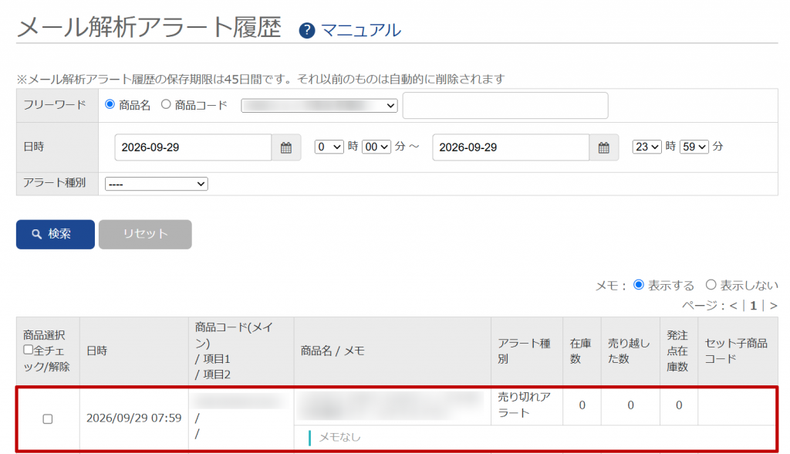This screenshot has height=454, width=790.
Task: Click the 2026/09/29 07:59 date cell
Action: point(134,418)
